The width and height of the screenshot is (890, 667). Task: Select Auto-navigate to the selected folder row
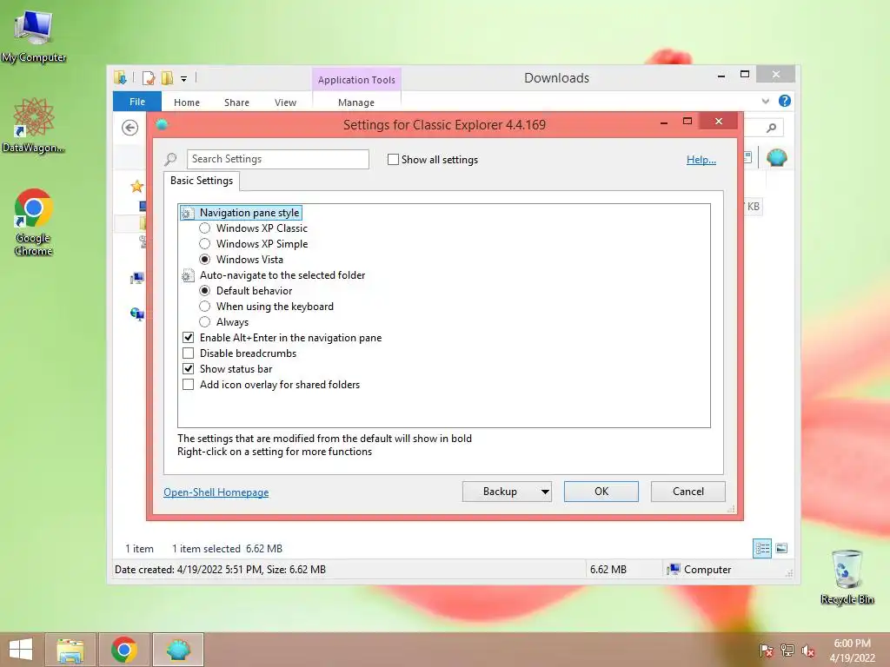(x=274, y=275)
